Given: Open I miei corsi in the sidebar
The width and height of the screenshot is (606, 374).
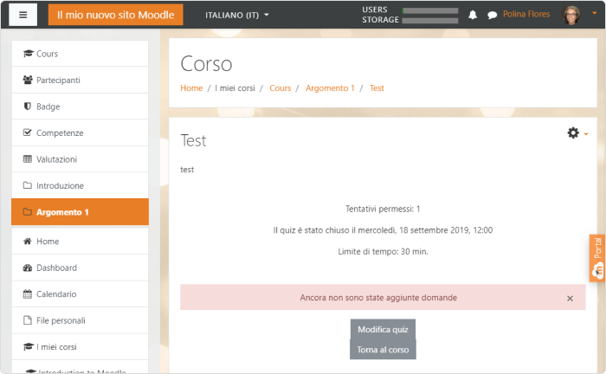Looking at the screenshot, I should tap(80, 346).
